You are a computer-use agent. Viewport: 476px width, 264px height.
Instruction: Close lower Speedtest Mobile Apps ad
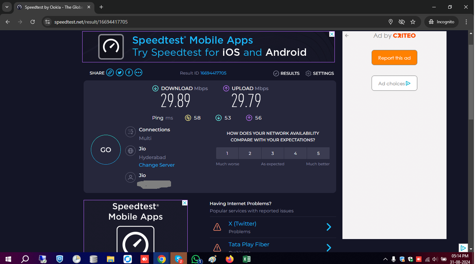(184, 203)
